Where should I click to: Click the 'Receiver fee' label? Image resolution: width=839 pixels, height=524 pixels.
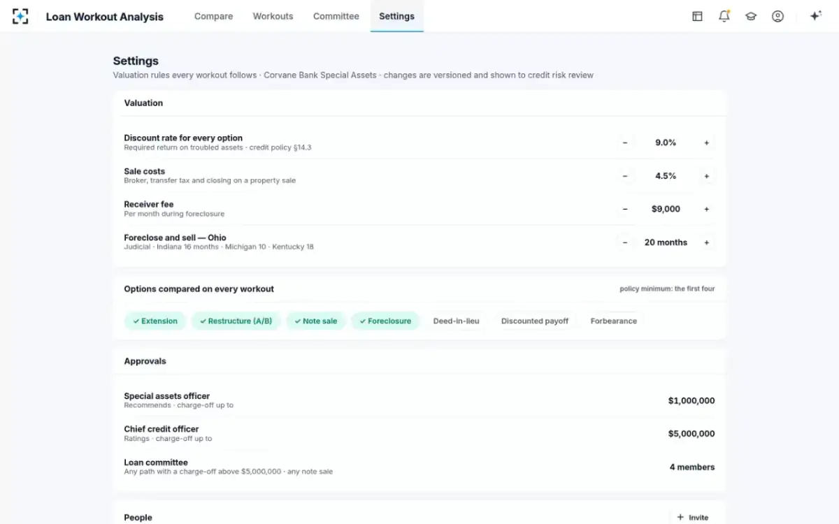pyautogui.click(x=149, y=205)
